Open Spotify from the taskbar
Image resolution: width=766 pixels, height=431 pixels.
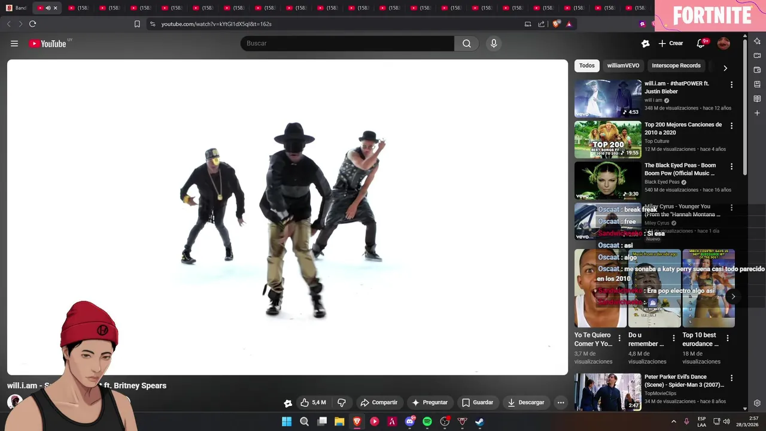coord(427,421)
